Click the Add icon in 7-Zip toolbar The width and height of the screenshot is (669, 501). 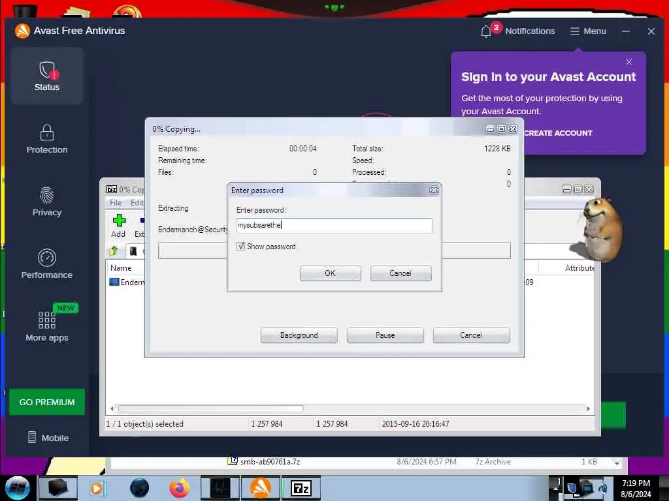(119, 226)
